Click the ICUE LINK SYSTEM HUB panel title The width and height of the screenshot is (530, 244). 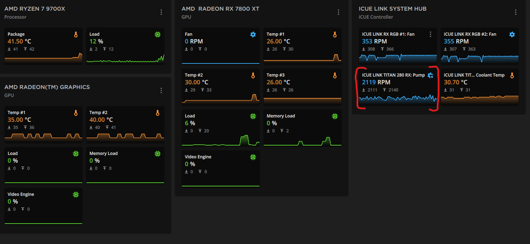pos(392,9)
